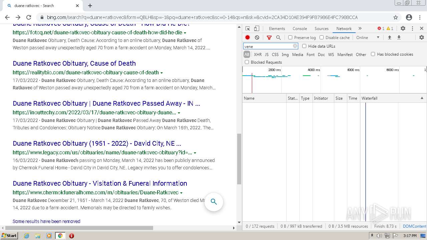This screenshot has width=427, height=240.
Task: Open the Windows Start menu
Action: 9,236
